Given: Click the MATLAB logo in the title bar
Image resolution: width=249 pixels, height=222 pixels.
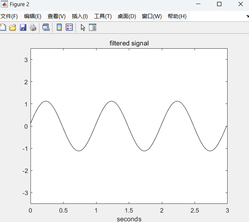Looking at the screenshot, I should click(4, 4).
